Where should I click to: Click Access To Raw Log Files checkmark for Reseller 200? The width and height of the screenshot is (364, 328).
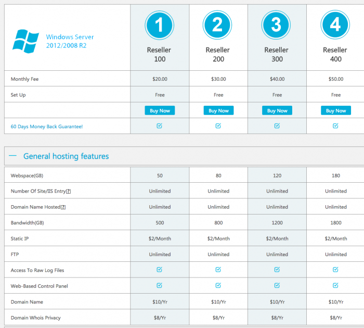218,269
